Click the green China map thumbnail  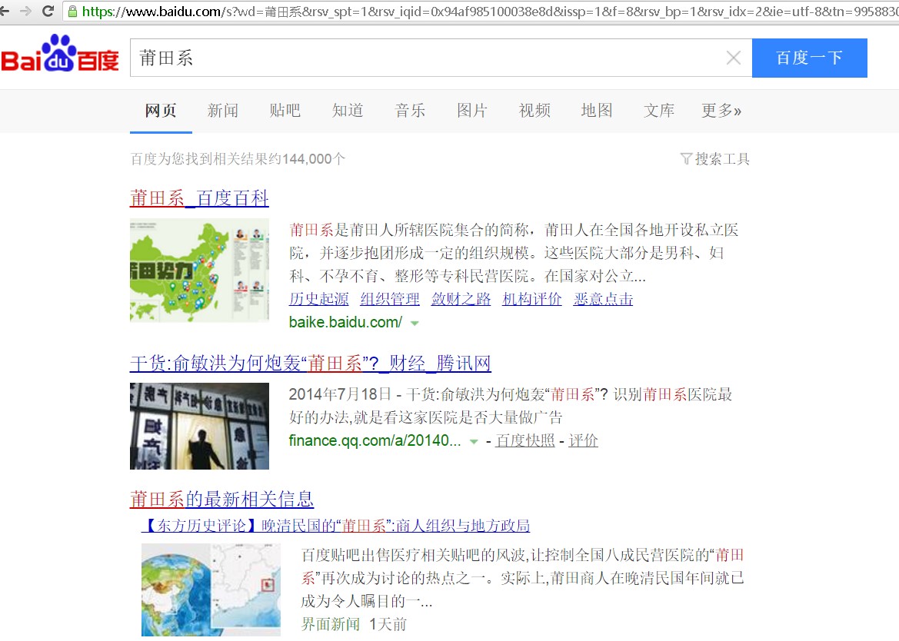[x=199, y=270]
